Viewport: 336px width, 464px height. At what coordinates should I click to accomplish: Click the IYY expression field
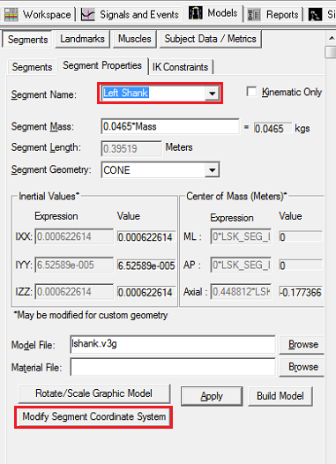(74, 265)
